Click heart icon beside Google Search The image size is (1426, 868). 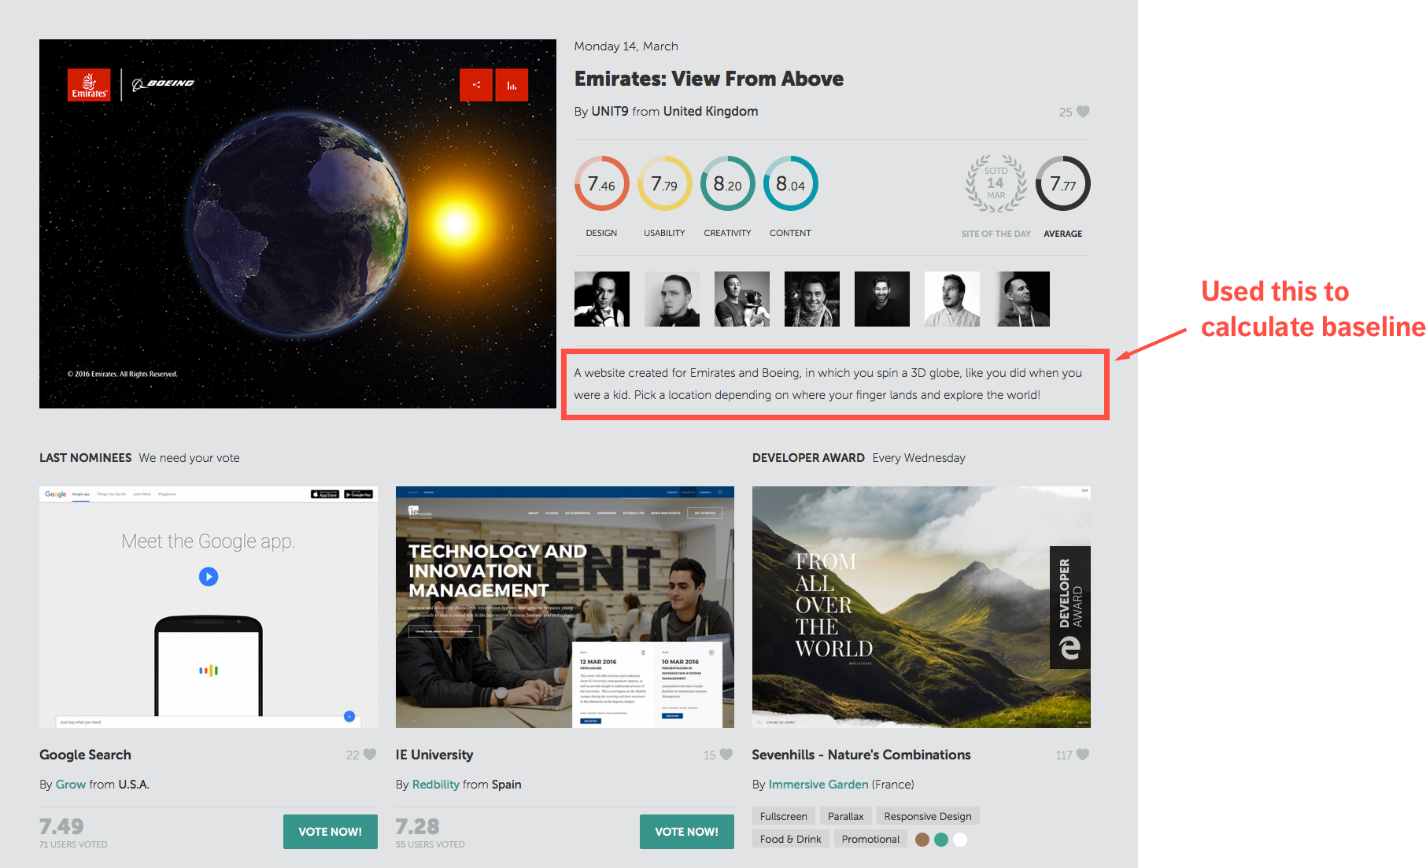(x=370, y=755)
